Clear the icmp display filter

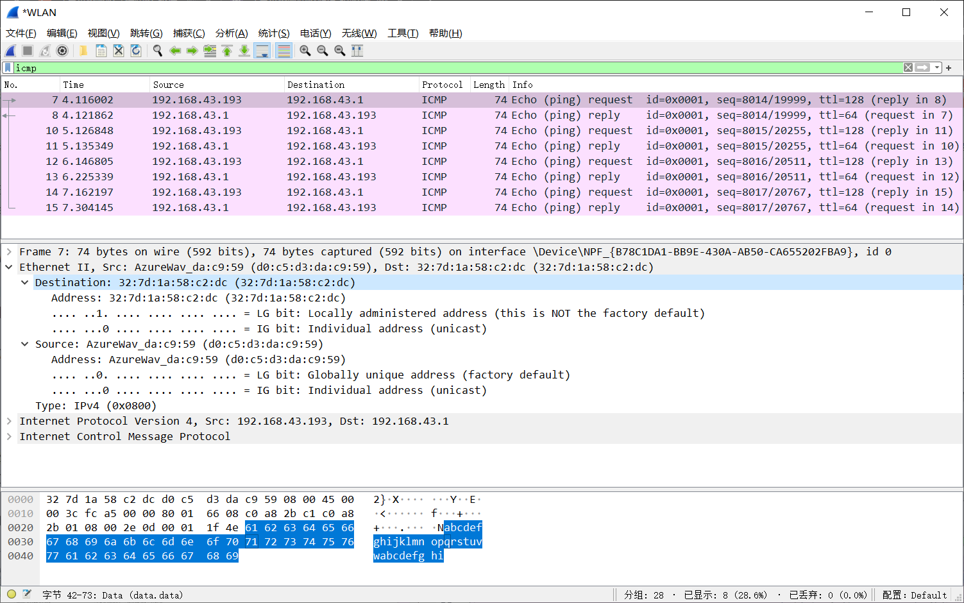tap(908, 67)
